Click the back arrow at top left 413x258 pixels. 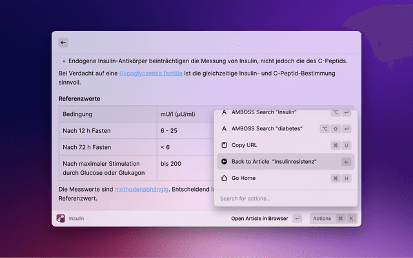tap(63, 42)
